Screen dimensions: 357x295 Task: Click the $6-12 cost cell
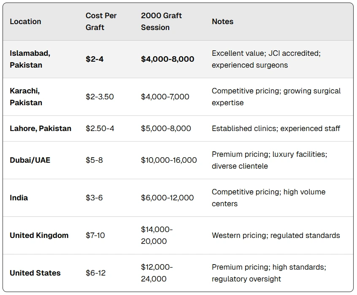click(x=95, y=273)
